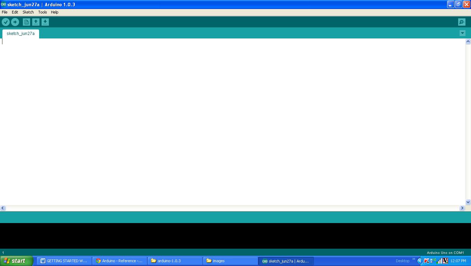Expand the Desktop toolbar chevron in taskbar
471x266 pixels.
coord(414,259)
